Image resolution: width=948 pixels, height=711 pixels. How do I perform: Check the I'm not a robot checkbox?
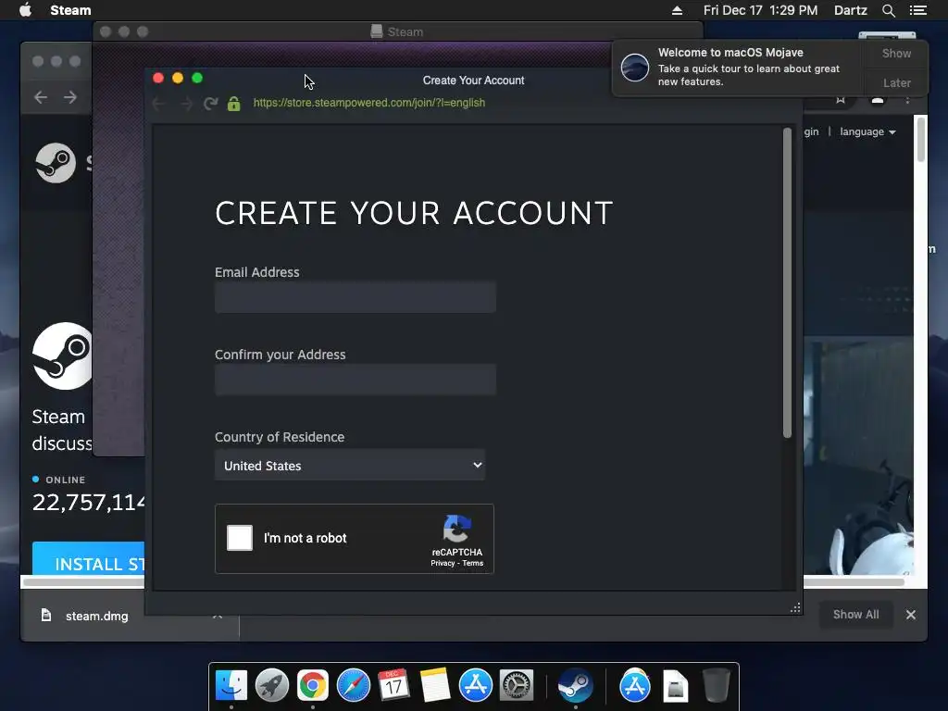pos(240,538)
